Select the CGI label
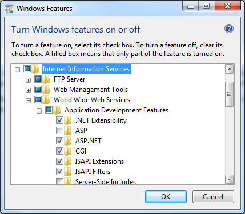 point(81,151)
